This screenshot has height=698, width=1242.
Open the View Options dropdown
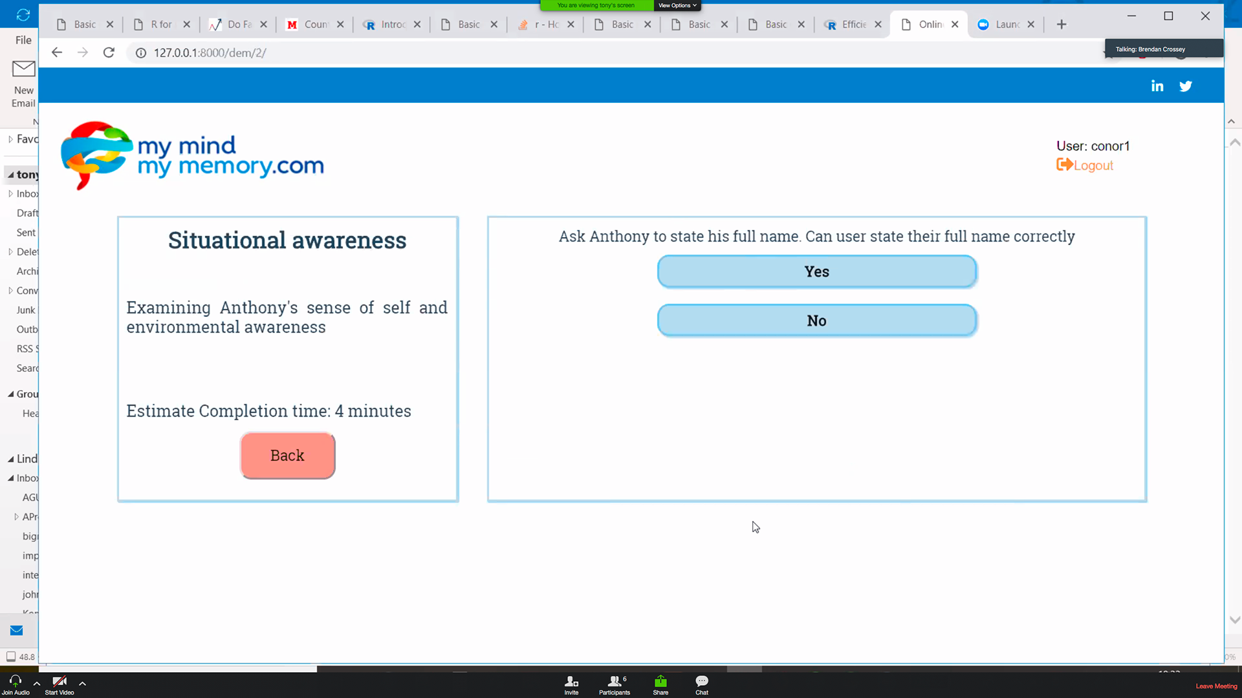[x=677, y=5]
